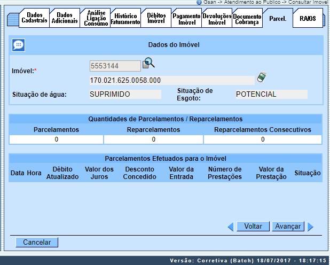Click the right arrow beside Avançar
Viewport: 330px width, 265px height.
310,227
